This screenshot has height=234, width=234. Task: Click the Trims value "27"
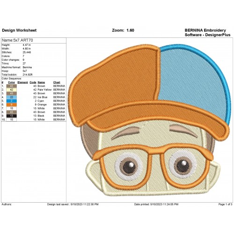coord(24,64)
